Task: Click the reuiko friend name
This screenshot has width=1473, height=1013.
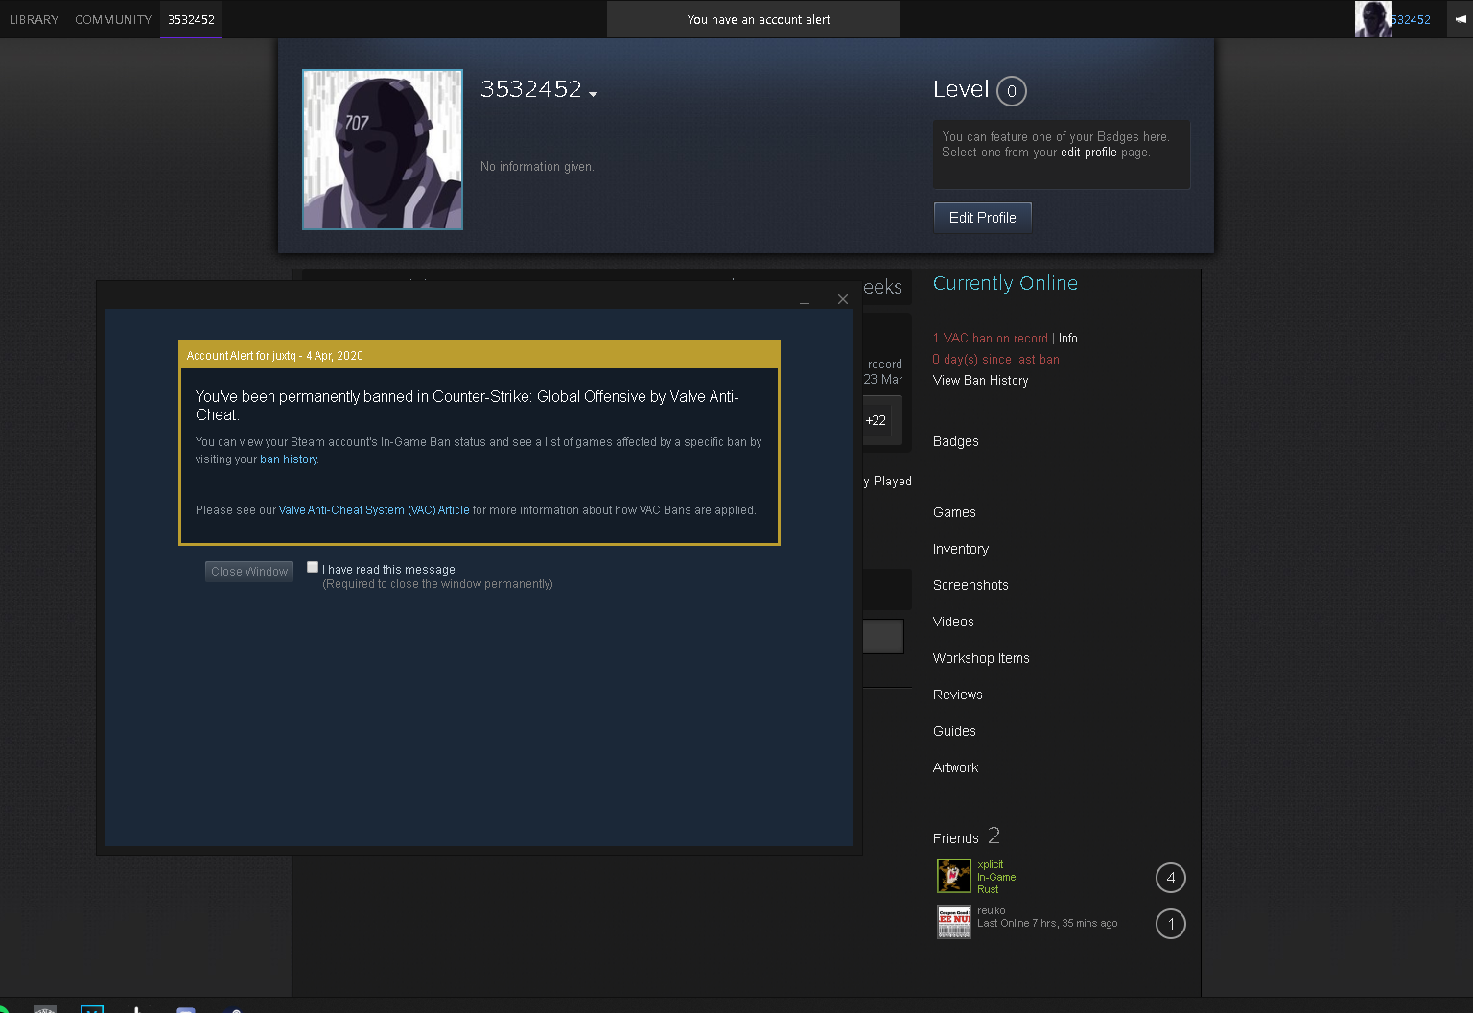Action: [x=992, y=910]
